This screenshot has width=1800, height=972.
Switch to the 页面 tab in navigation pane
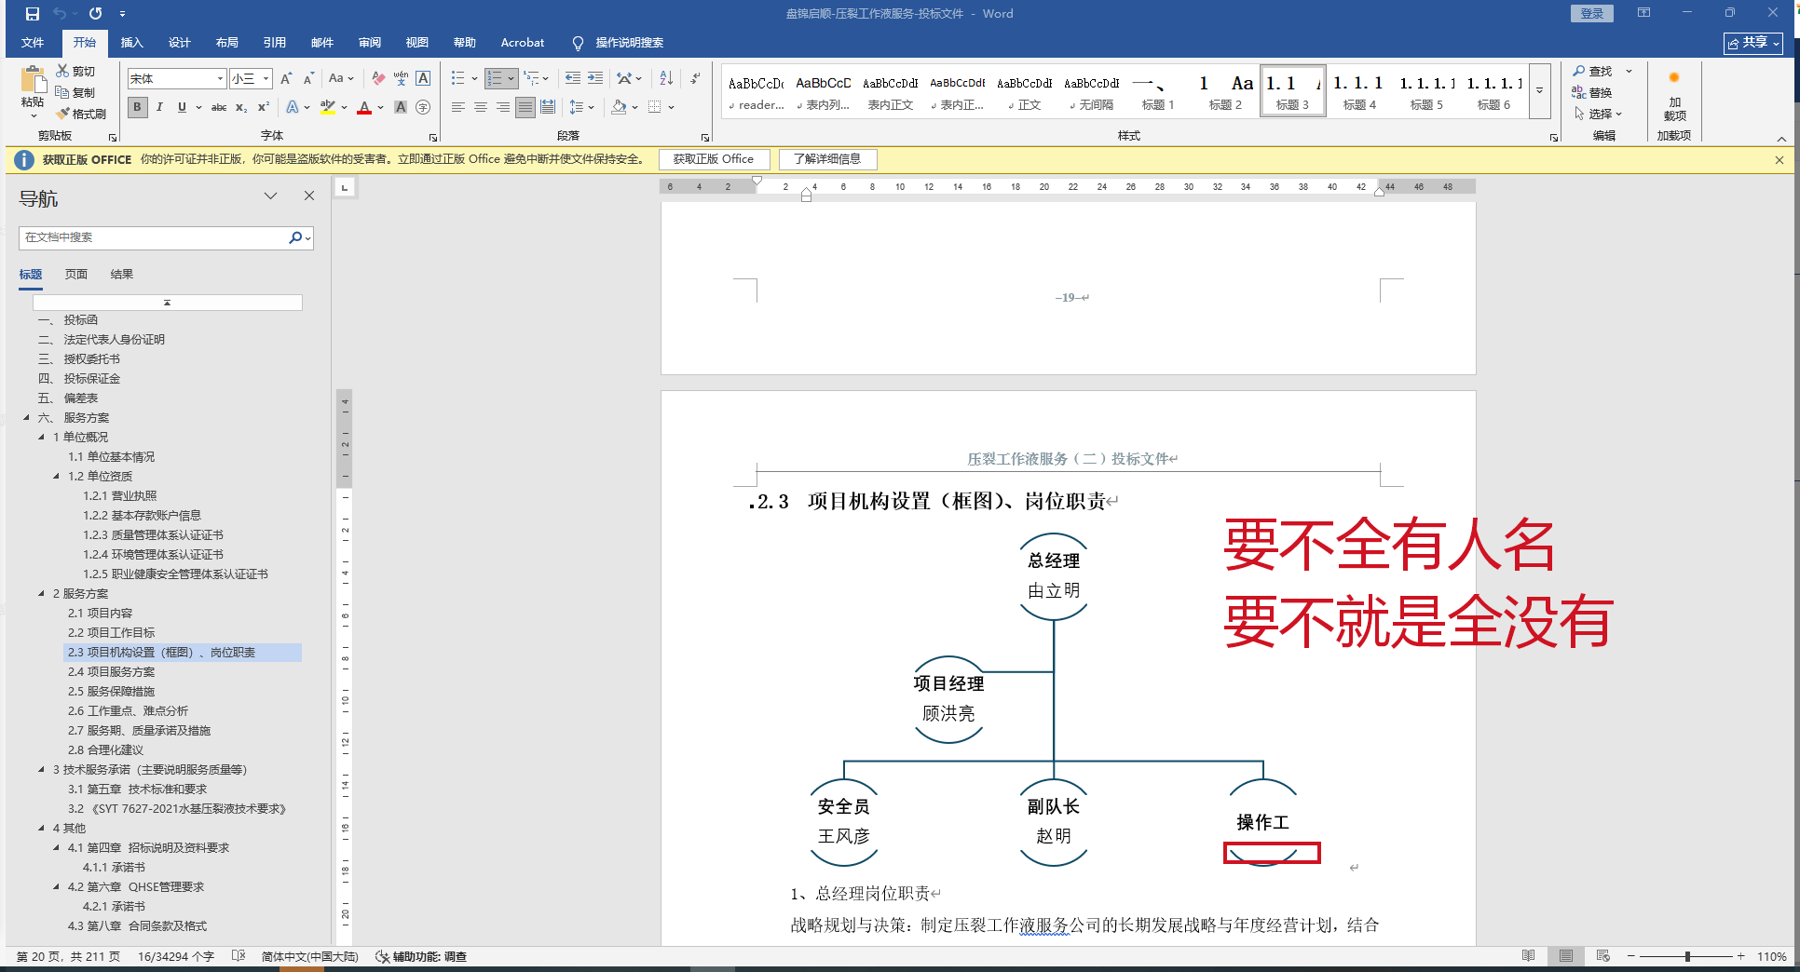pos(76,275)
